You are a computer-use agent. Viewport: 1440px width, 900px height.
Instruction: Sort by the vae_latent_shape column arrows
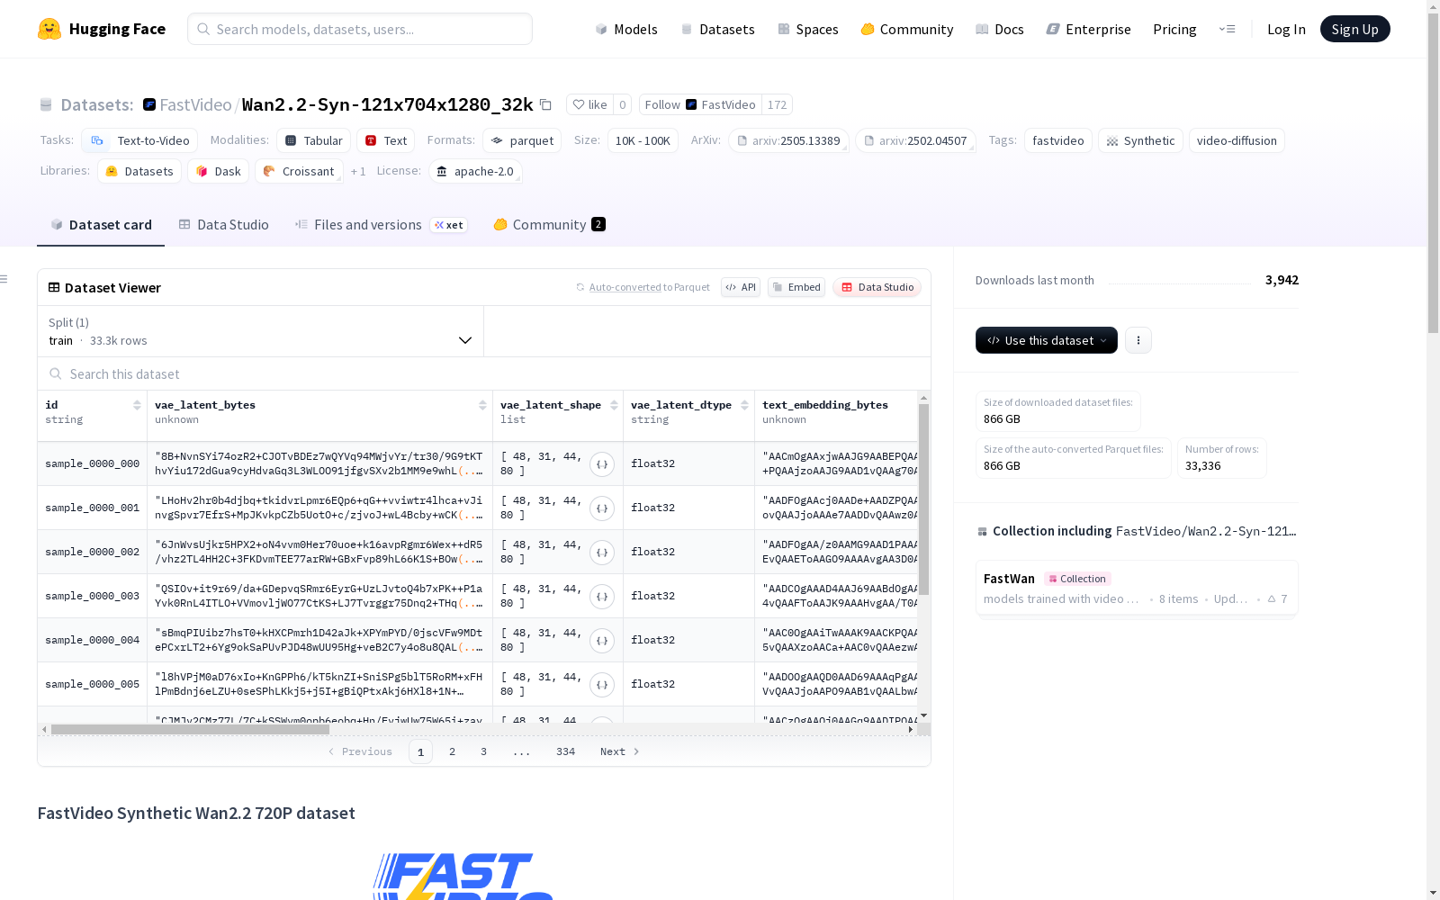614,405
